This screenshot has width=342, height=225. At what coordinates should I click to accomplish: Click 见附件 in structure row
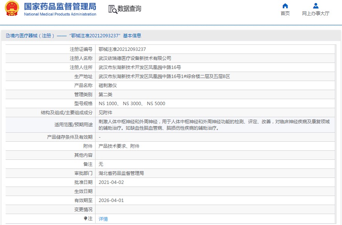coord(105,113)
